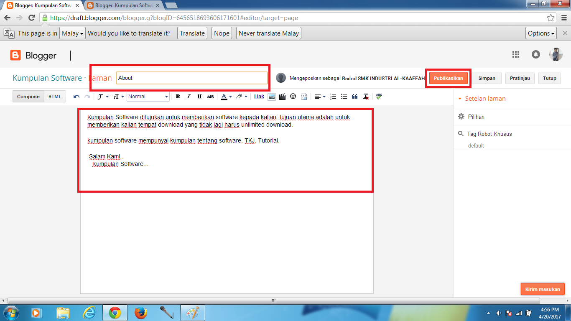571x321 pixels.
Task: Click Translate in the translation bar
Action: [192, 33]
